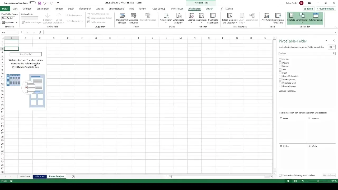Click the PivotTable-Name input field
The image size is (338, 190).
[x=8, y=18]
